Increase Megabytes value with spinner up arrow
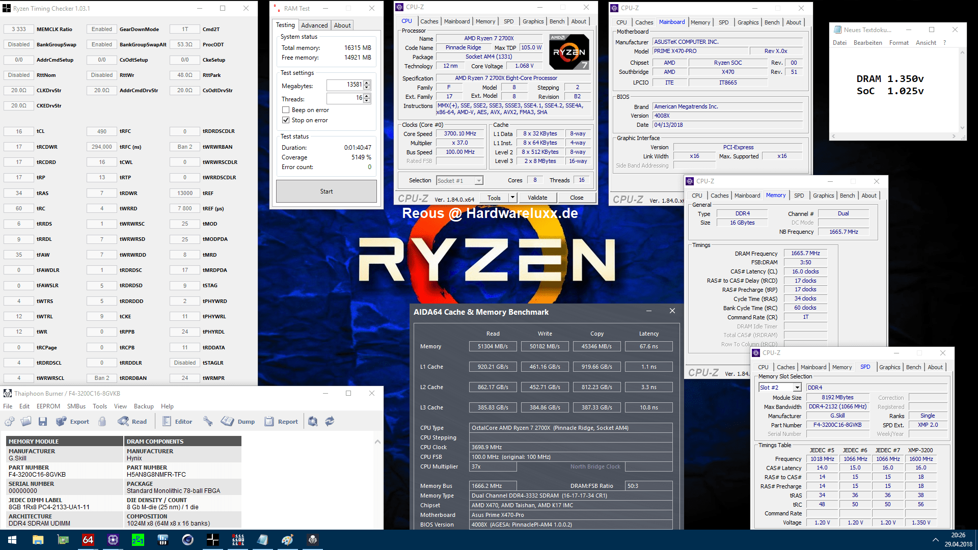 click(x=367, y=82)
